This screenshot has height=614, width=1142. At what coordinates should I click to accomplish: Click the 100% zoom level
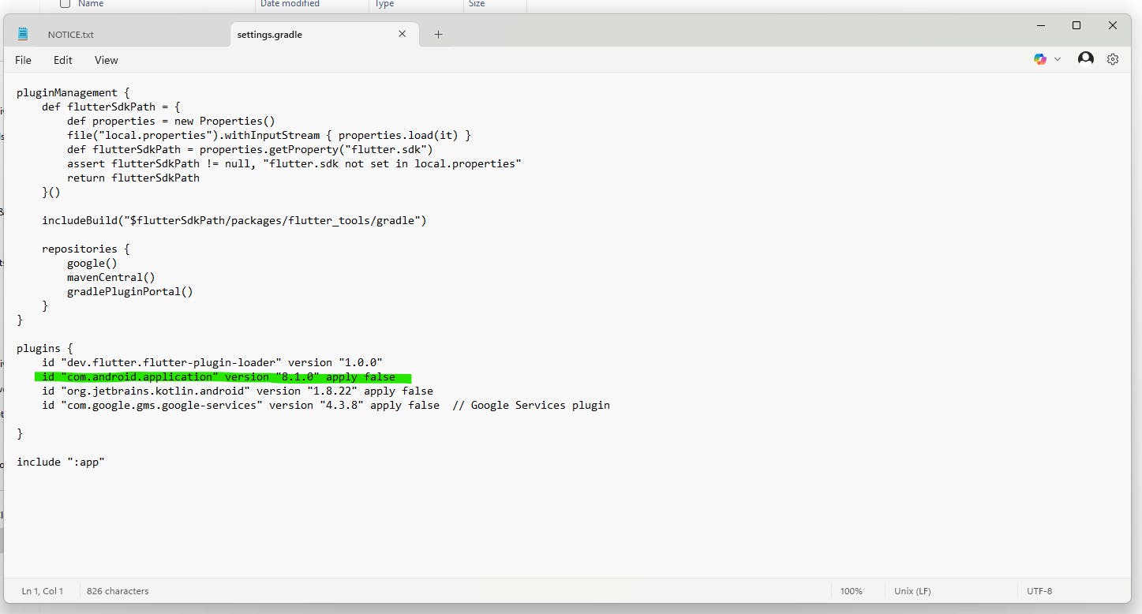coord(851,591)
